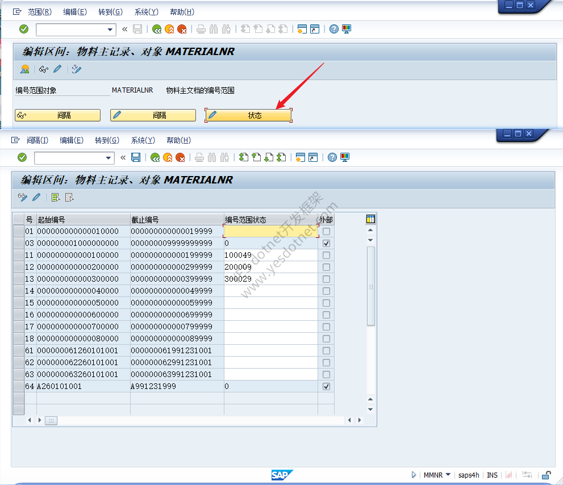This screenshot has height=485, width=563.
Task: Click scroll-down arrow at table bottom right
Action: [x=370, y=409]
